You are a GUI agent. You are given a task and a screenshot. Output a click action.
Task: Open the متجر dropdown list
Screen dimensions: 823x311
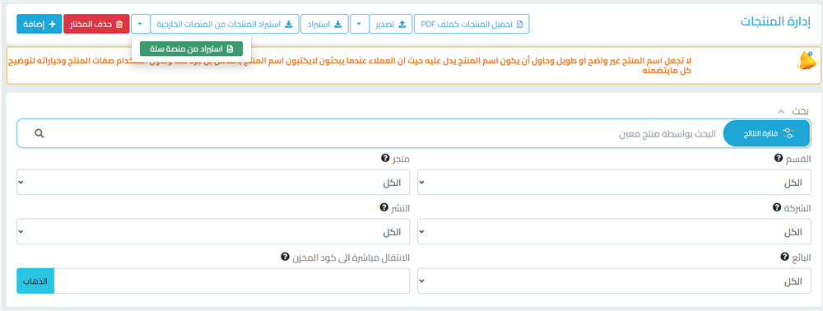tap(213, 182)
